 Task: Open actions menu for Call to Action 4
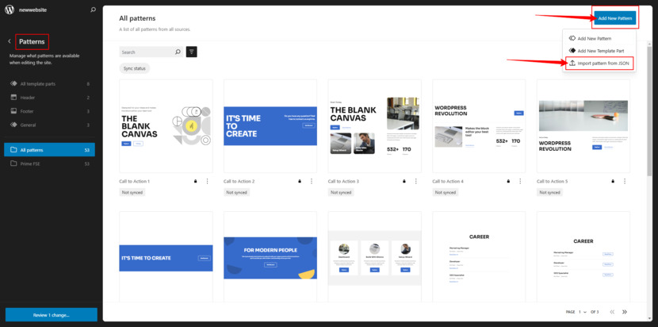coord(520,181)
